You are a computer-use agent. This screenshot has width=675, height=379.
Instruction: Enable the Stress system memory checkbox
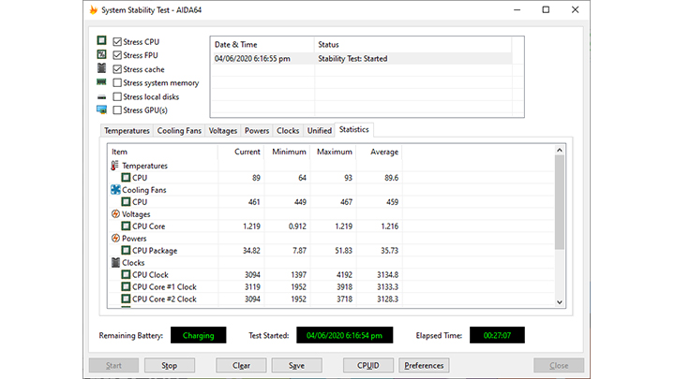(117, 82)
